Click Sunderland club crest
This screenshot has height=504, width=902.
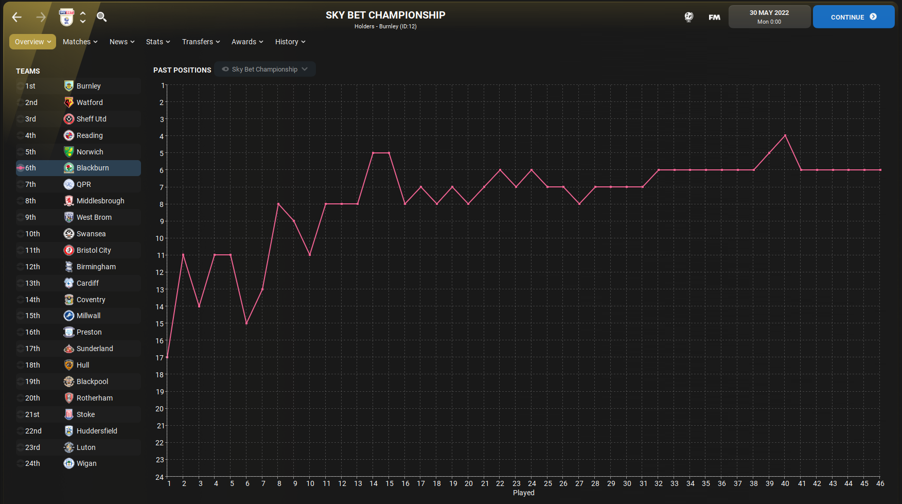(x=69, y=349)
